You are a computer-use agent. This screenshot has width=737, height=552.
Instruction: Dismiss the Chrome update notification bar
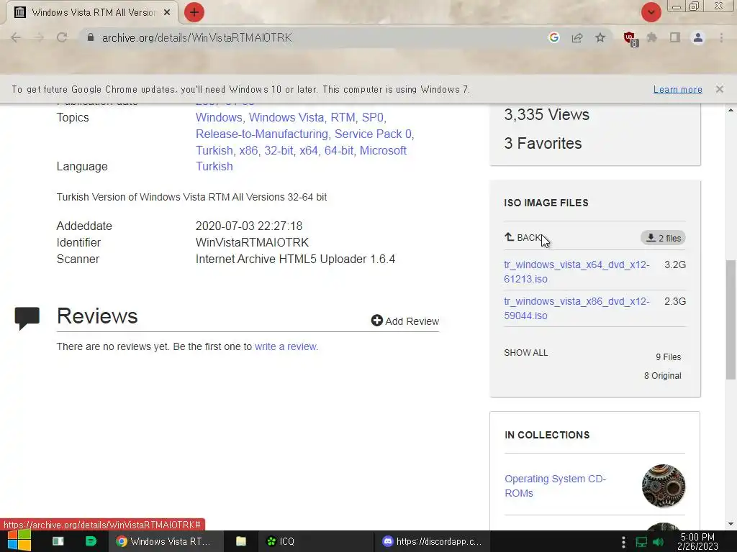coord(719,89)
